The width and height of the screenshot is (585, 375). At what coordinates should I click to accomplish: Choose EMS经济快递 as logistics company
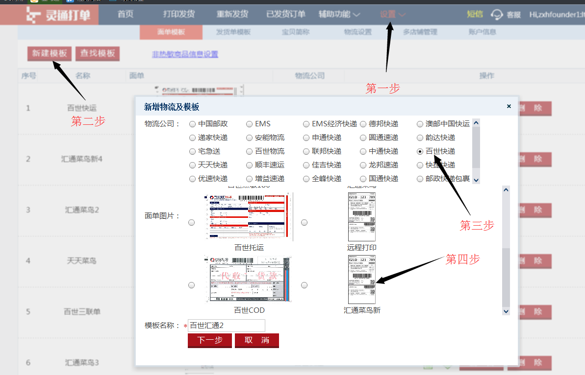pyautogui.click(x=306, y=124)
